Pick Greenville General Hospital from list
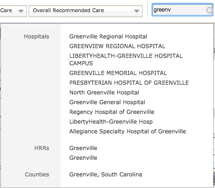This screenshot has height=188, width=215. (107, 102)
